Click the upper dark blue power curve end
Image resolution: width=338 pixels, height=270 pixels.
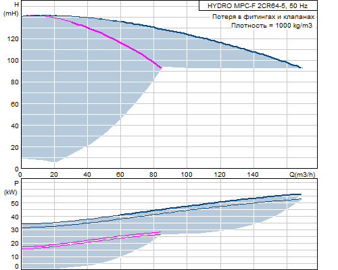(300, 194)
